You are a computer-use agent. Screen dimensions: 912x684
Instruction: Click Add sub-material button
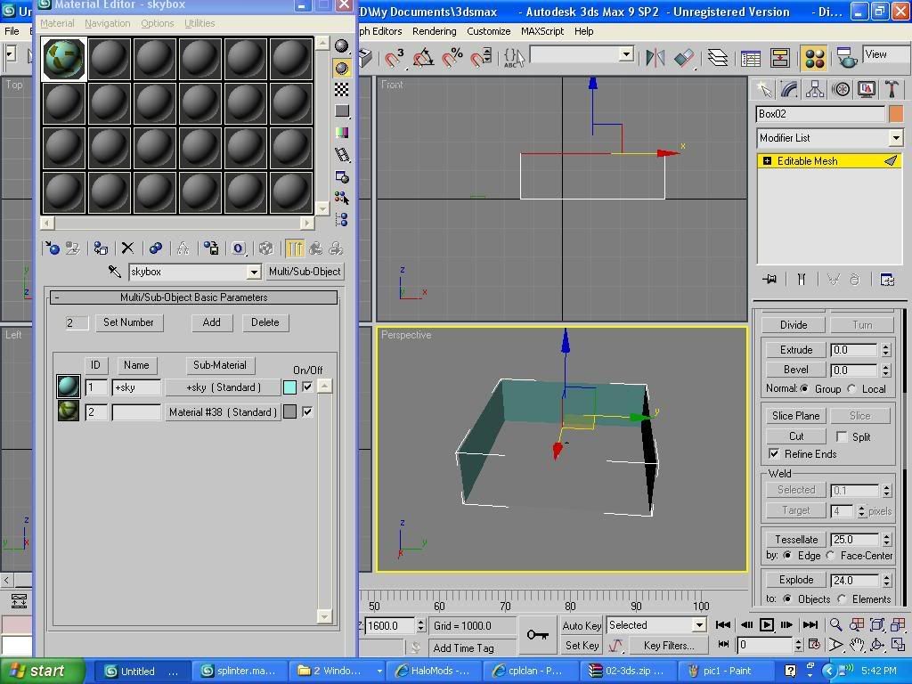(x=212, y=322)
